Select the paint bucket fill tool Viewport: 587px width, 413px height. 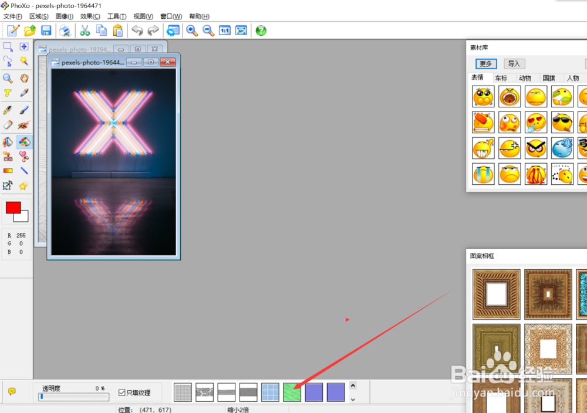(x=8, y=142)
